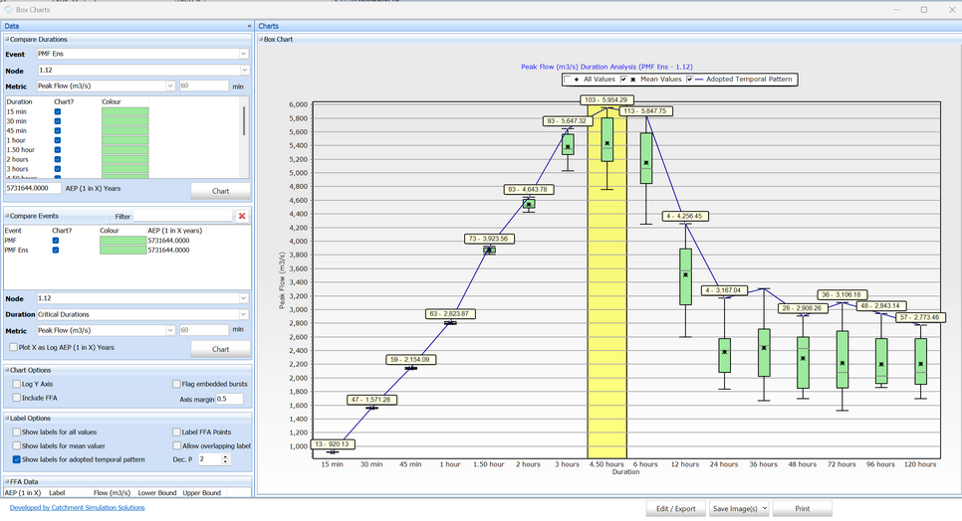Click the red X clear filter icon
The width and height of the screenshot is (962, 521).
(242, 216)
